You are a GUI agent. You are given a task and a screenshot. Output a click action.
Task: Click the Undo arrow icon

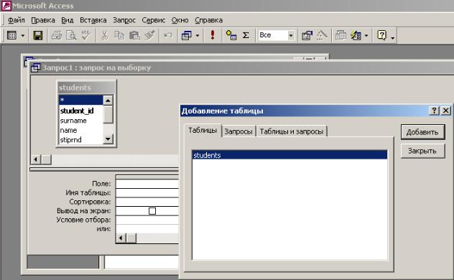pyautogui.click(x=168, y=35)
